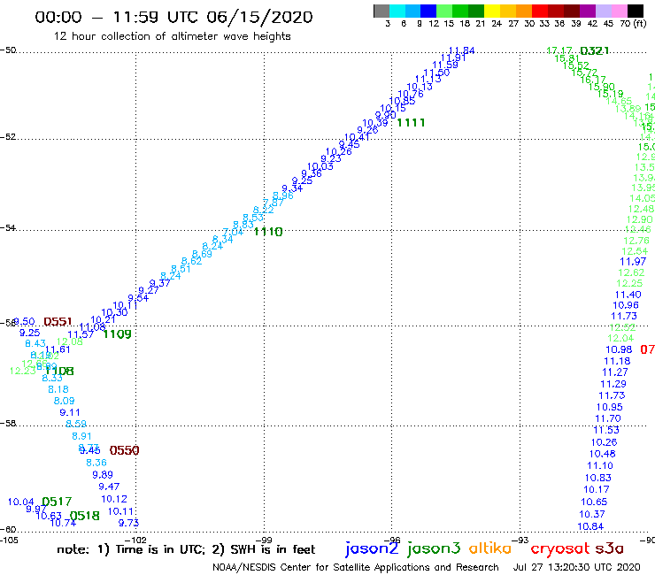The width and height of the screenshot is (655, 575).
Task: Click the wave height value '12.23'
Action: [22, 371]
